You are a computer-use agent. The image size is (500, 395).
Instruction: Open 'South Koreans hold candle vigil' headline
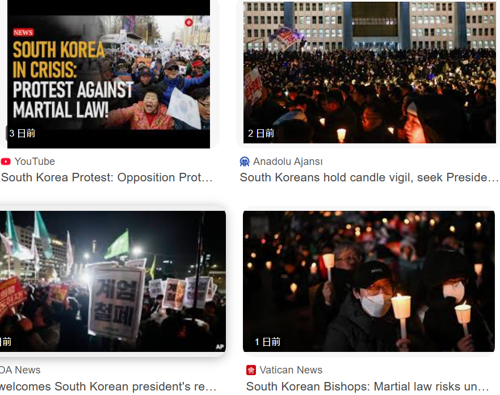(369, 177)
